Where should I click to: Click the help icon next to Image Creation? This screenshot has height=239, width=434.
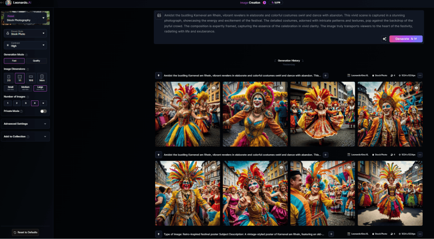click(264, 3)
